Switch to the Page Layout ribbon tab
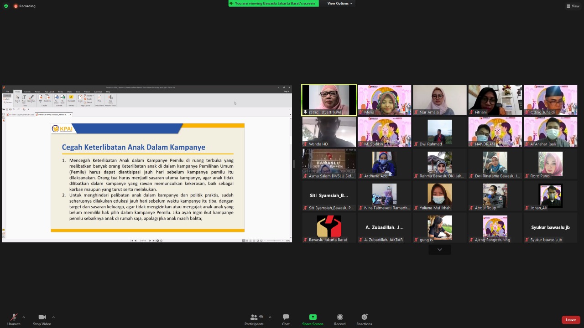The width and height of the screenshot is (584, 328). [49, 92]
